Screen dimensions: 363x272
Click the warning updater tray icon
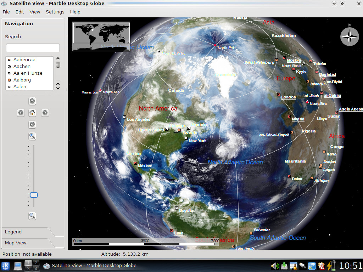(321, 266)
